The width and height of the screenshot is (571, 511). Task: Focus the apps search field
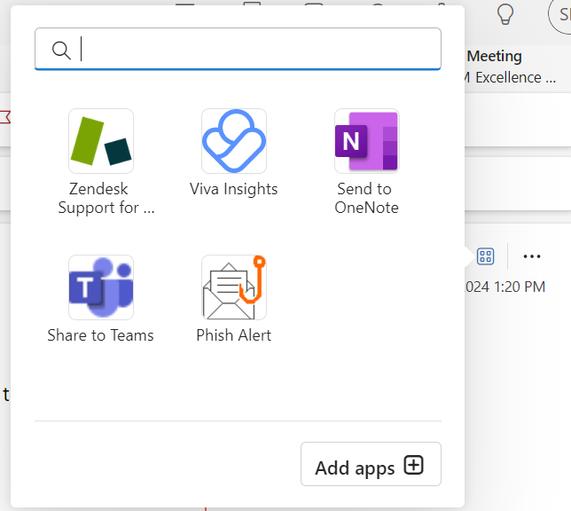238,49
